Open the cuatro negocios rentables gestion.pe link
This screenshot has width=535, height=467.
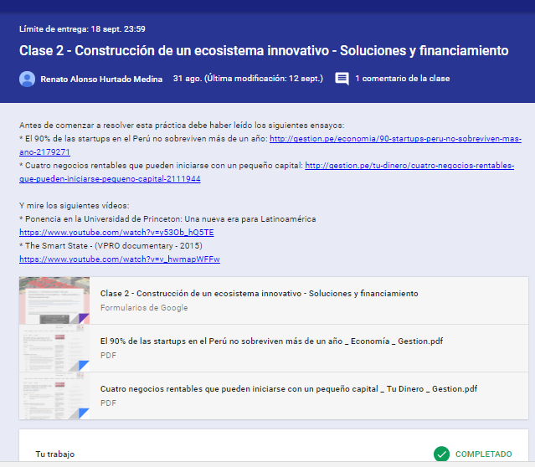[x=409, y=166]
